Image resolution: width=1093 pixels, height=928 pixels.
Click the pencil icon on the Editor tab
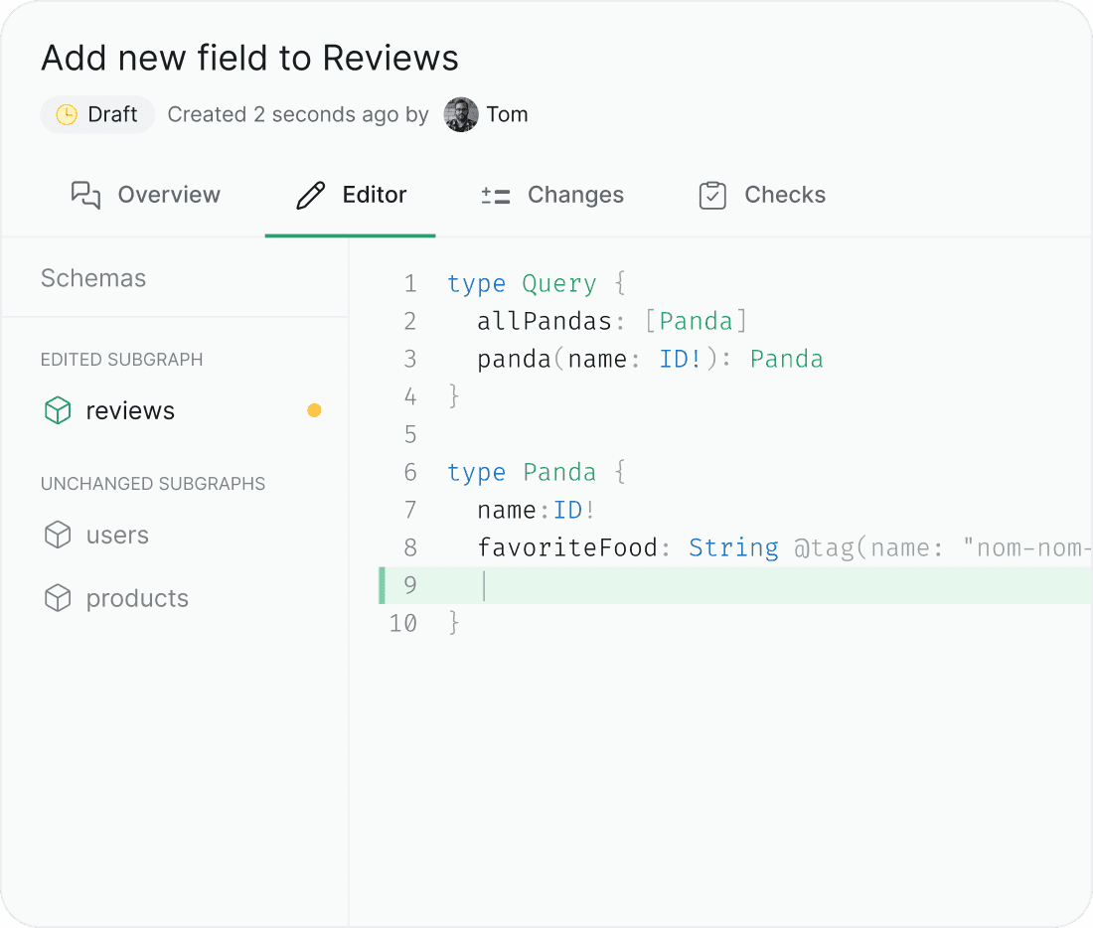click(311, 195)
